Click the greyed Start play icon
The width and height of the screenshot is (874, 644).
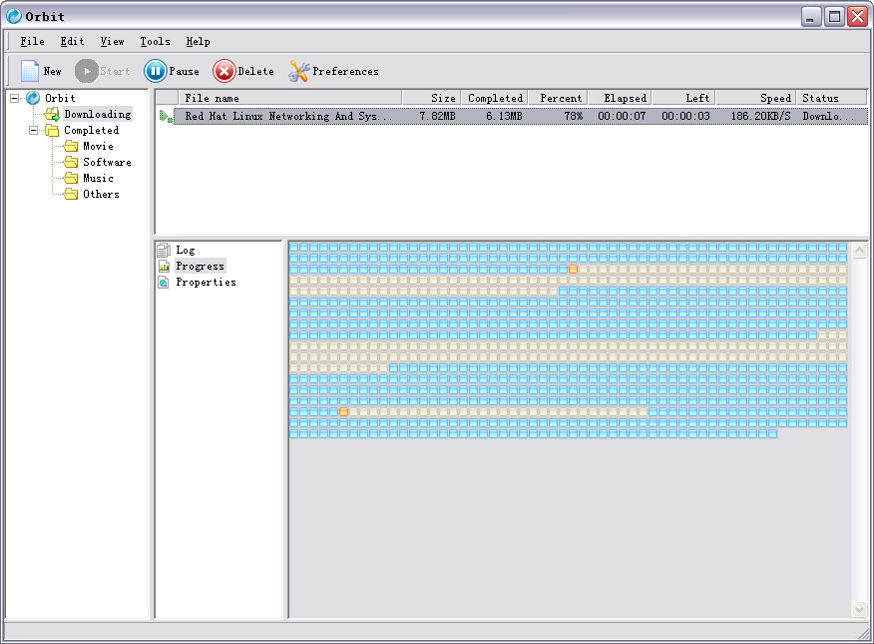point(87,71)
